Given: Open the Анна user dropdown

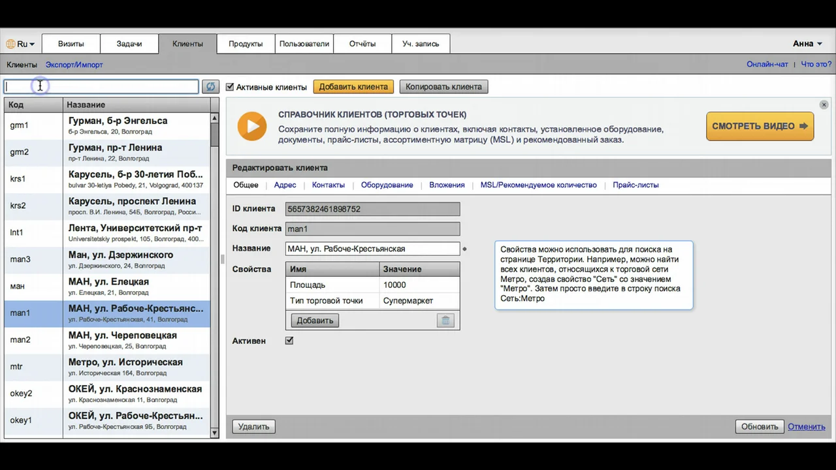Looking at the screenshot, I should pos(807,44).
